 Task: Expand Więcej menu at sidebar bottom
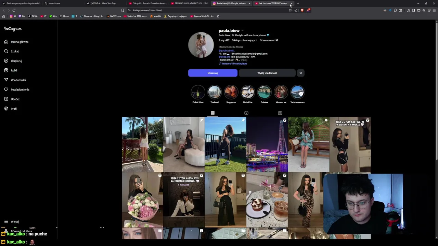coord(12,222)
